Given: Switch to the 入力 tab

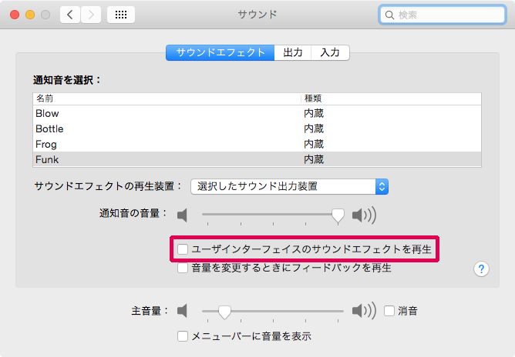Looking at the screenshot, I should 330,52.
